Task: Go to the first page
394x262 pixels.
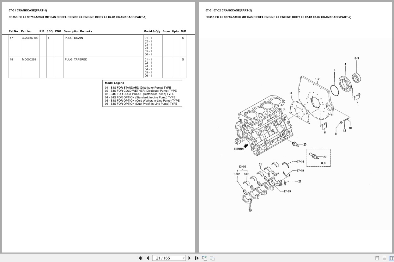Action: point(141,258)
